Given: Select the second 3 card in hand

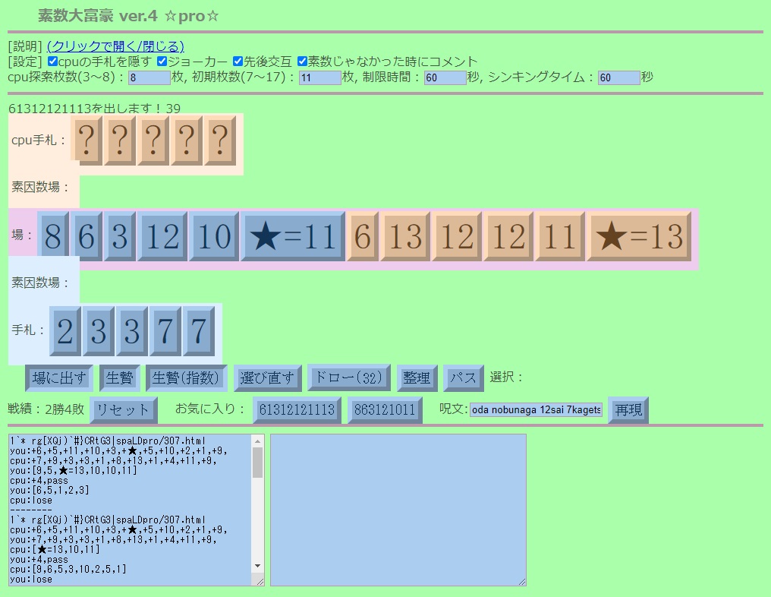Looking at the screenshot, I should click(x=132, y=330).
